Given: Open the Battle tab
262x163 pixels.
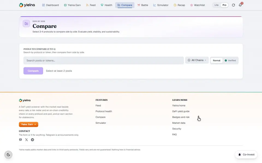Looking at the screenshot, I should [x=143, y=5].
